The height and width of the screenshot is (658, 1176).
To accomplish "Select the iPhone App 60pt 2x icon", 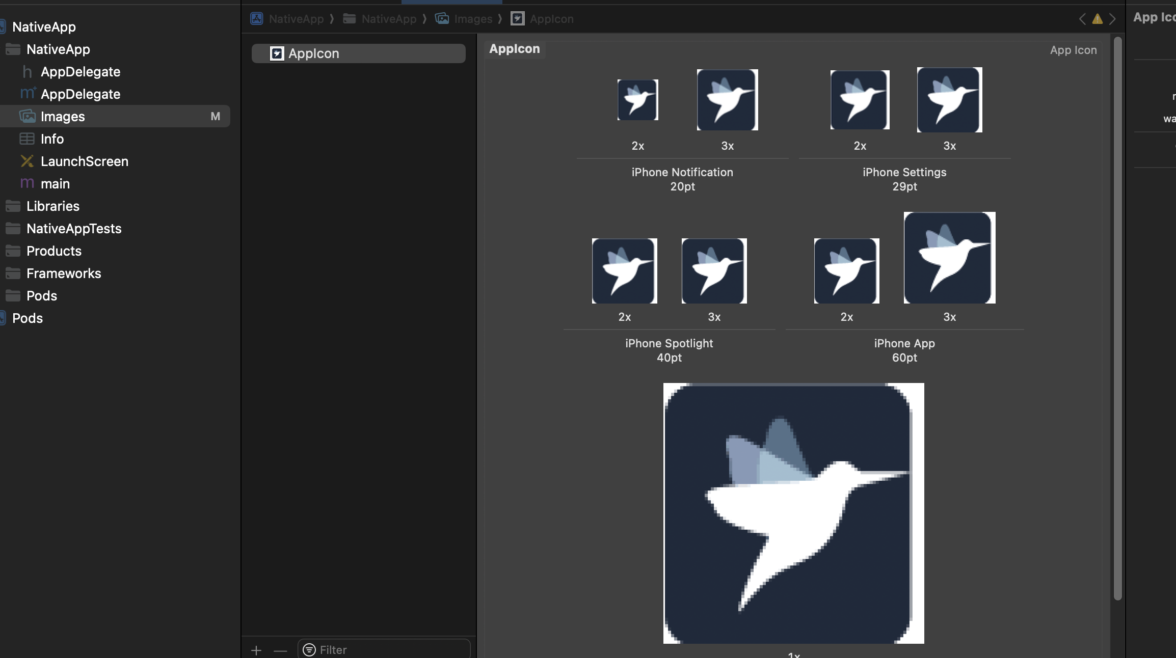I will [x=847, y=271].
